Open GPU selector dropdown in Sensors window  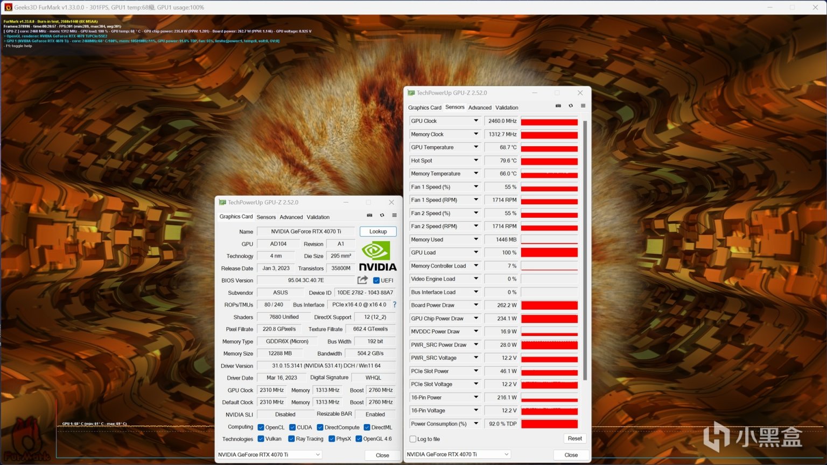pyautogui.click(x=458, y=454)
